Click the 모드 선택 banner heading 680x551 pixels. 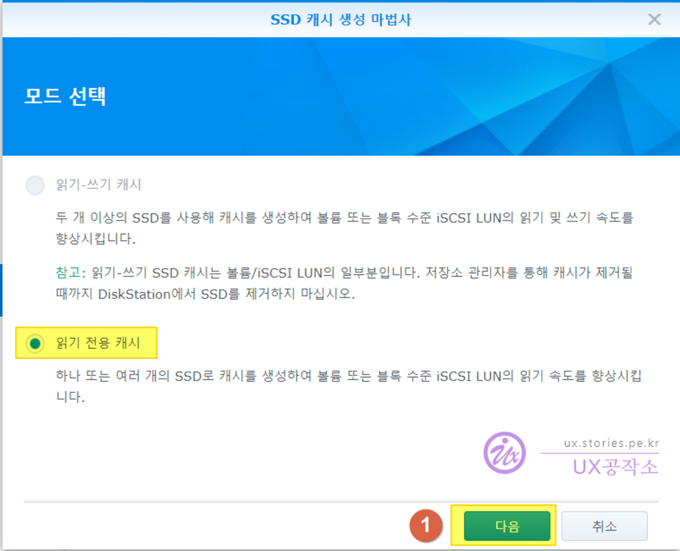65,96
